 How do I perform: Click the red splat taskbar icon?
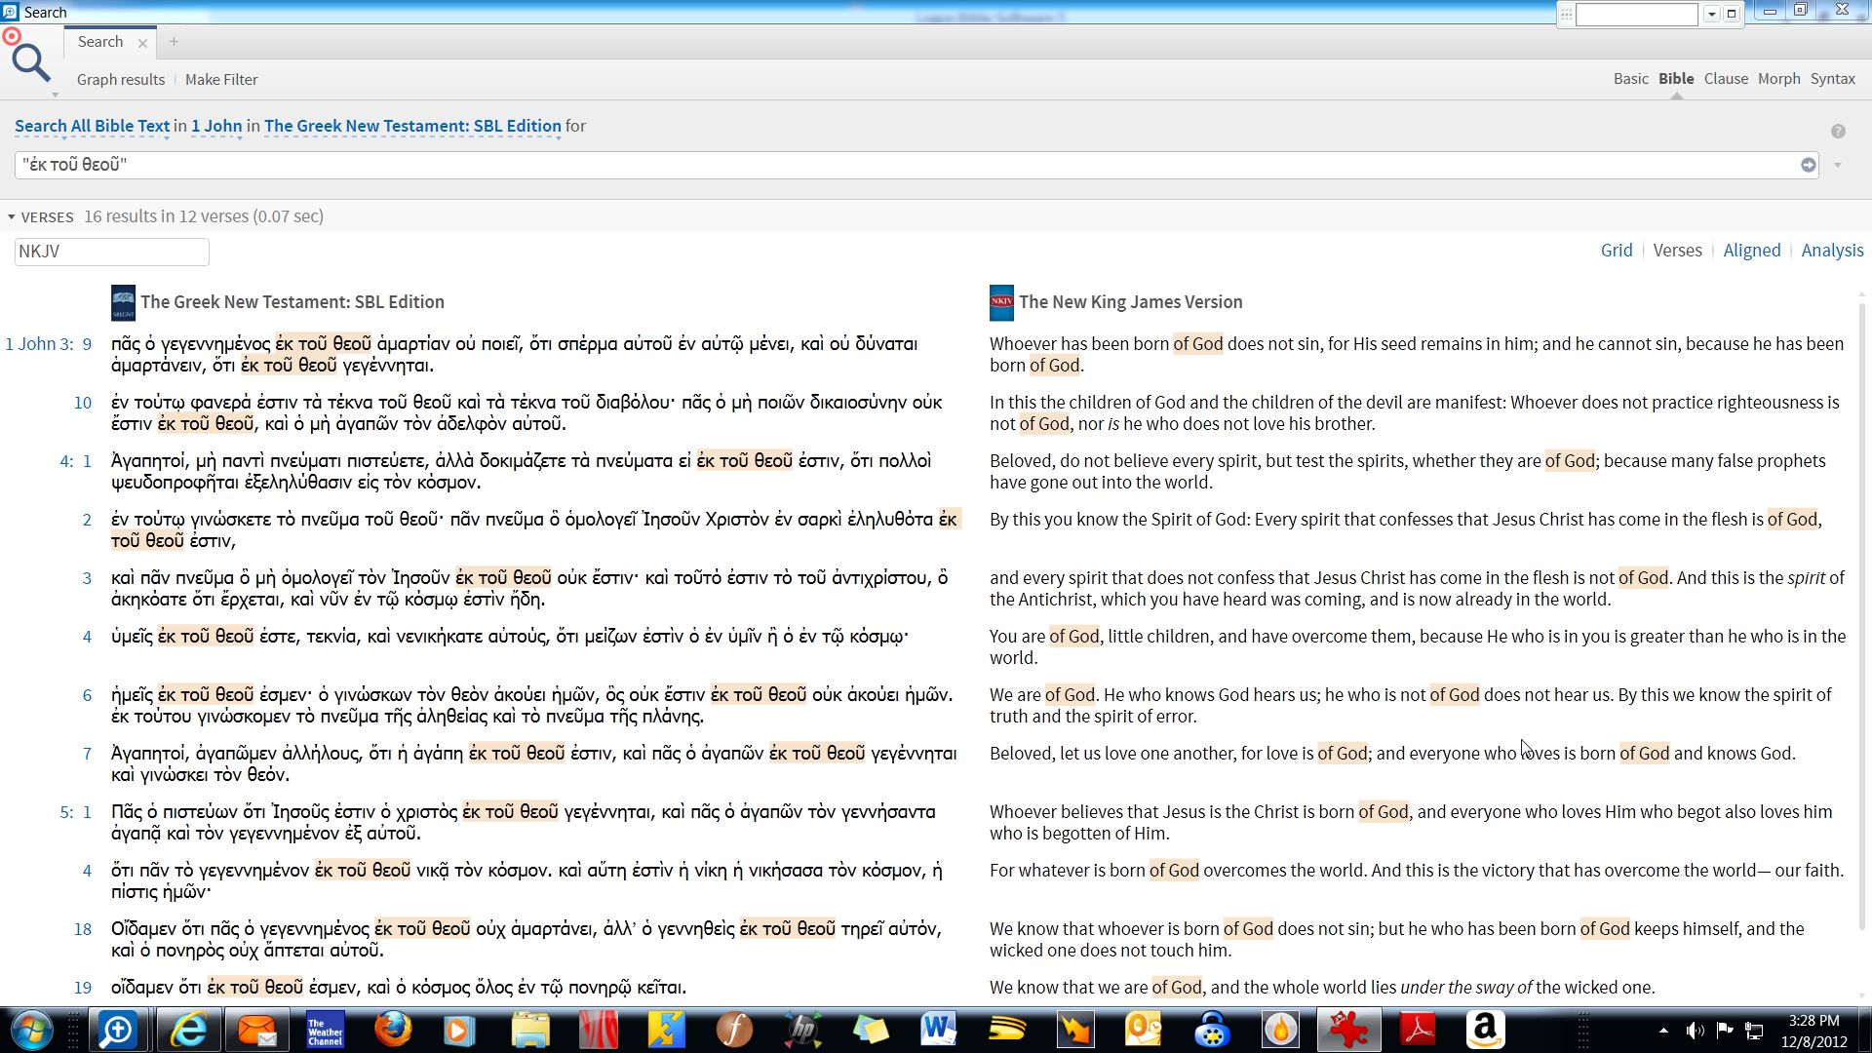pos(1348,1030)
